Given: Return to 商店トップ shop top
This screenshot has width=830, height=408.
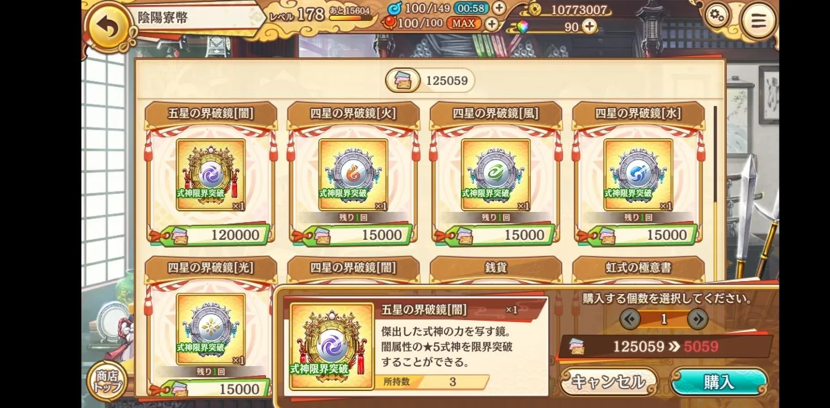Looking at the screenshot, I should tap(107, 381).
